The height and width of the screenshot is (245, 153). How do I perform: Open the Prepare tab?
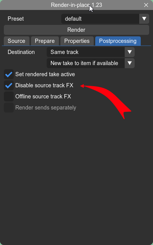pyautogui.click(x=45, y=41)
